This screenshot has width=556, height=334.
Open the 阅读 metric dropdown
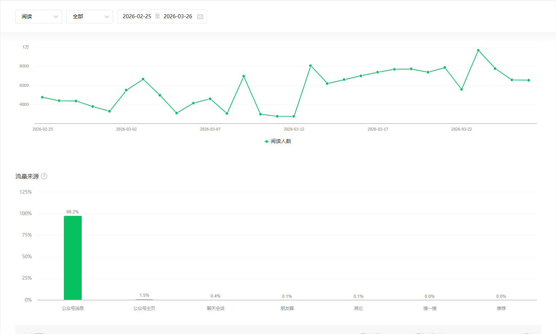(39, 16)
